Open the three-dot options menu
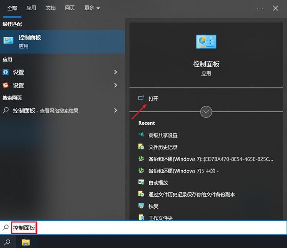 click(260, 8)
